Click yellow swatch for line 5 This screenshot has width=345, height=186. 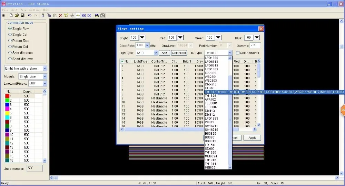(7, 113)
